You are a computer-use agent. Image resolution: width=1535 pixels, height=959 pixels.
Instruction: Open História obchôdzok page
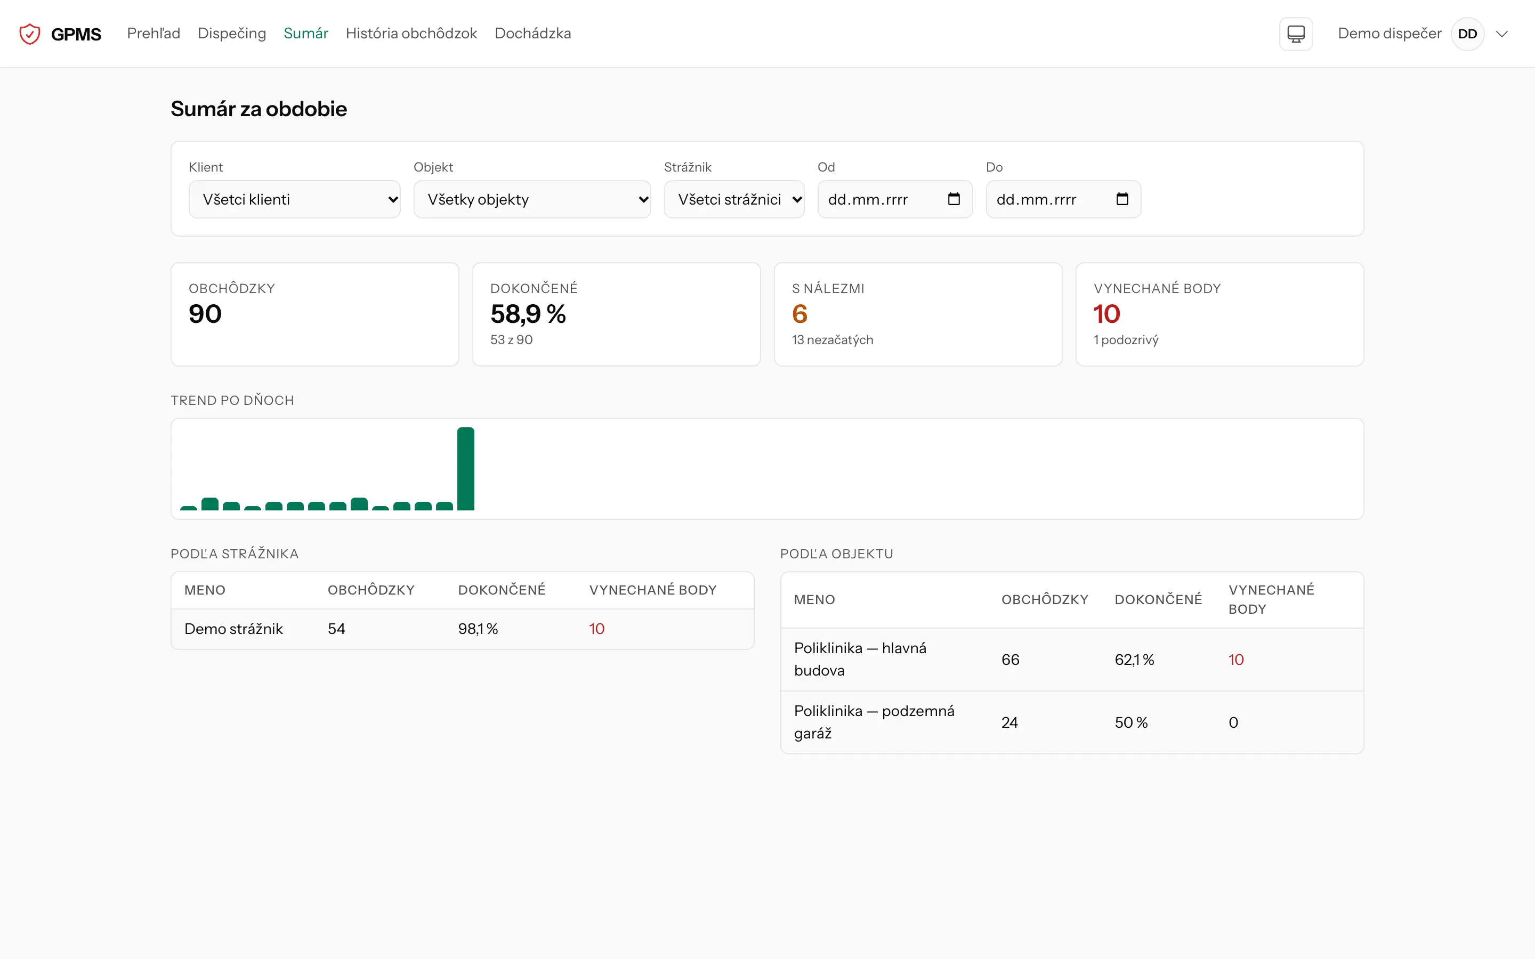[411, 34]
